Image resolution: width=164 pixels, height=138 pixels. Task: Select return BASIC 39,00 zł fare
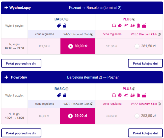click(x=71, y=116)
